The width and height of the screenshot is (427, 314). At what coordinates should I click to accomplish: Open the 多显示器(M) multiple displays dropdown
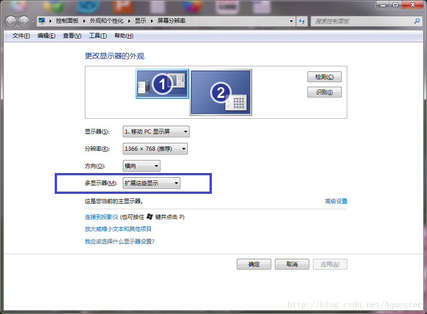152,183
